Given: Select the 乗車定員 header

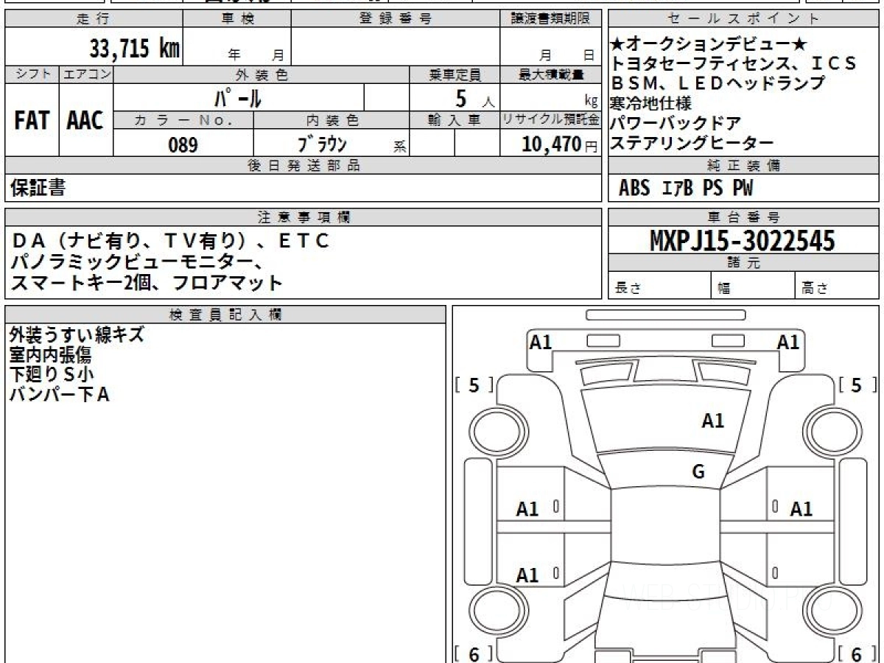Looking at the screenshot, I should point(455,74).
